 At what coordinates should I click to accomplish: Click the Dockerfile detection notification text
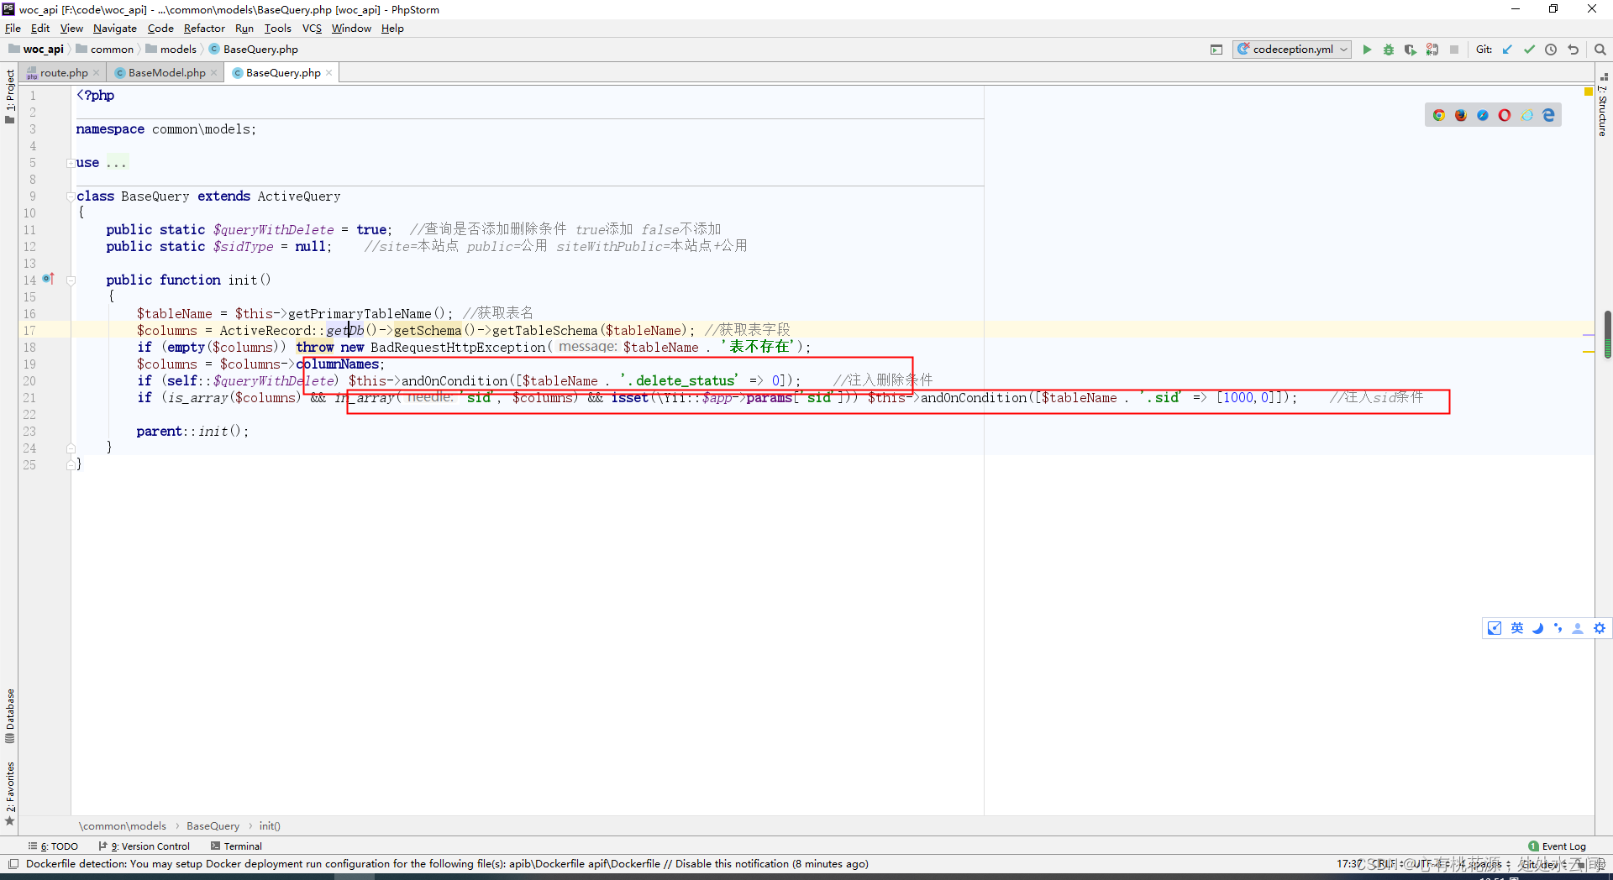(447, 864)
